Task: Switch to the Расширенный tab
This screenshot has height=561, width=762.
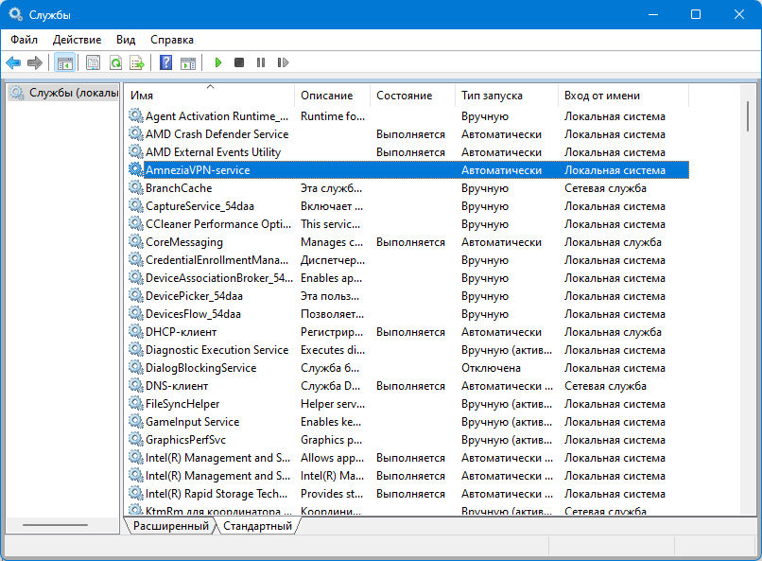Action: click(170, 526)
